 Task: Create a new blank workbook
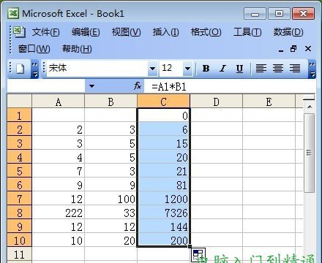20,69
